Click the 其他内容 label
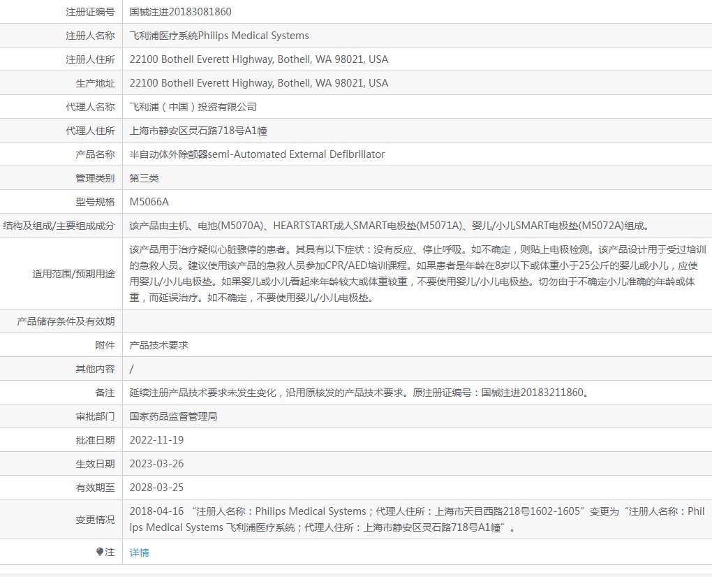Viewport: 712px width, 577px height. click(96, 369)
